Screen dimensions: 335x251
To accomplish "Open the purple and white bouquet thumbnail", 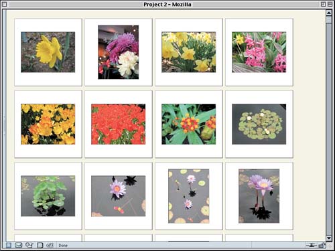I will pos(119,52).
